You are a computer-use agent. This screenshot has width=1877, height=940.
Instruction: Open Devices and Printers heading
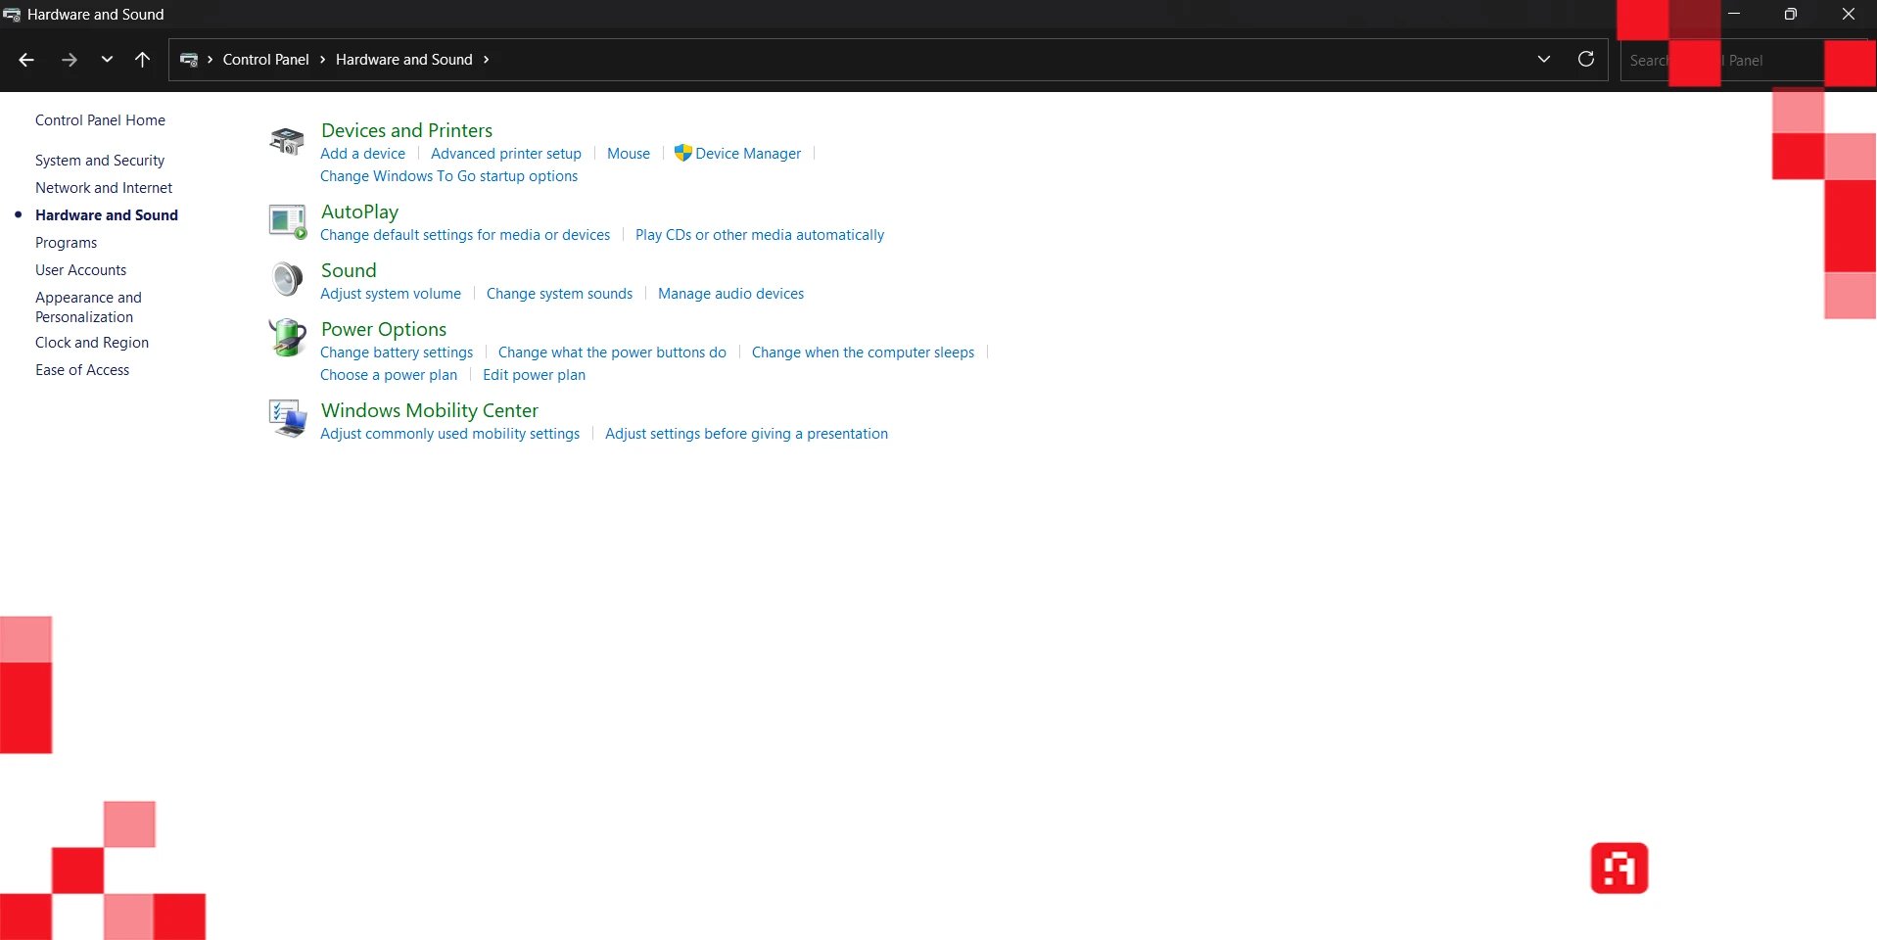(406, 130)
